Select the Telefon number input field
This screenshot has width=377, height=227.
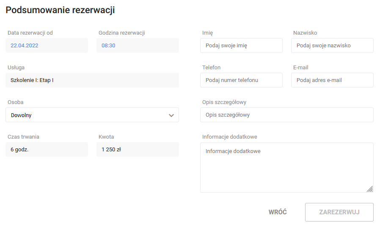click(241, 80)
